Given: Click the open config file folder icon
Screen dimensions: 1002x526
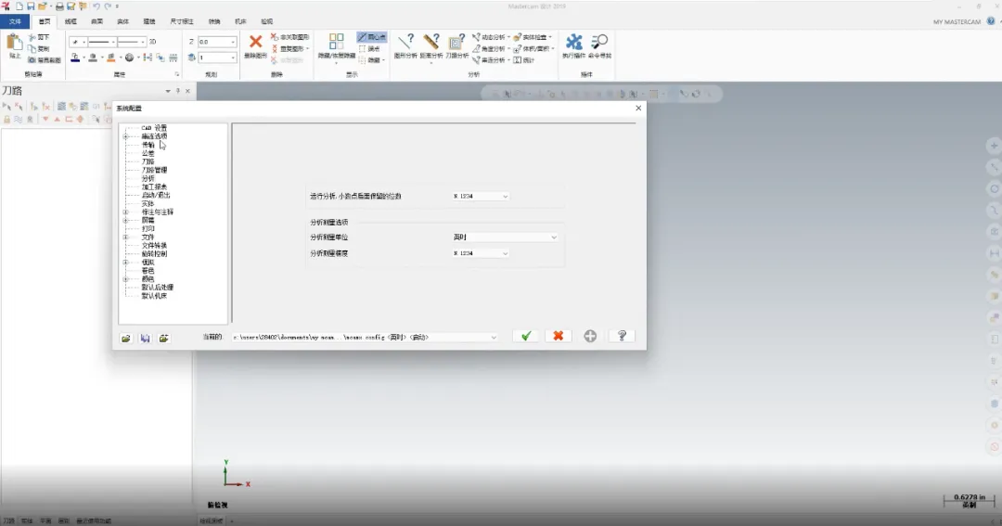Looking at the screenshot, I should coord(126,338).
